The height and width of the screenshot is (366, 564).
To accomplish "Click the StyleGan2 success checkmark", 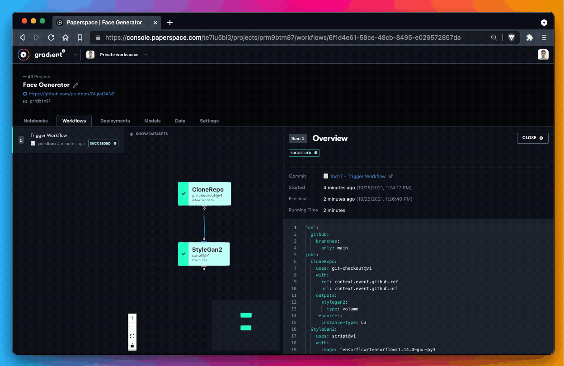I will pos(183,254).
